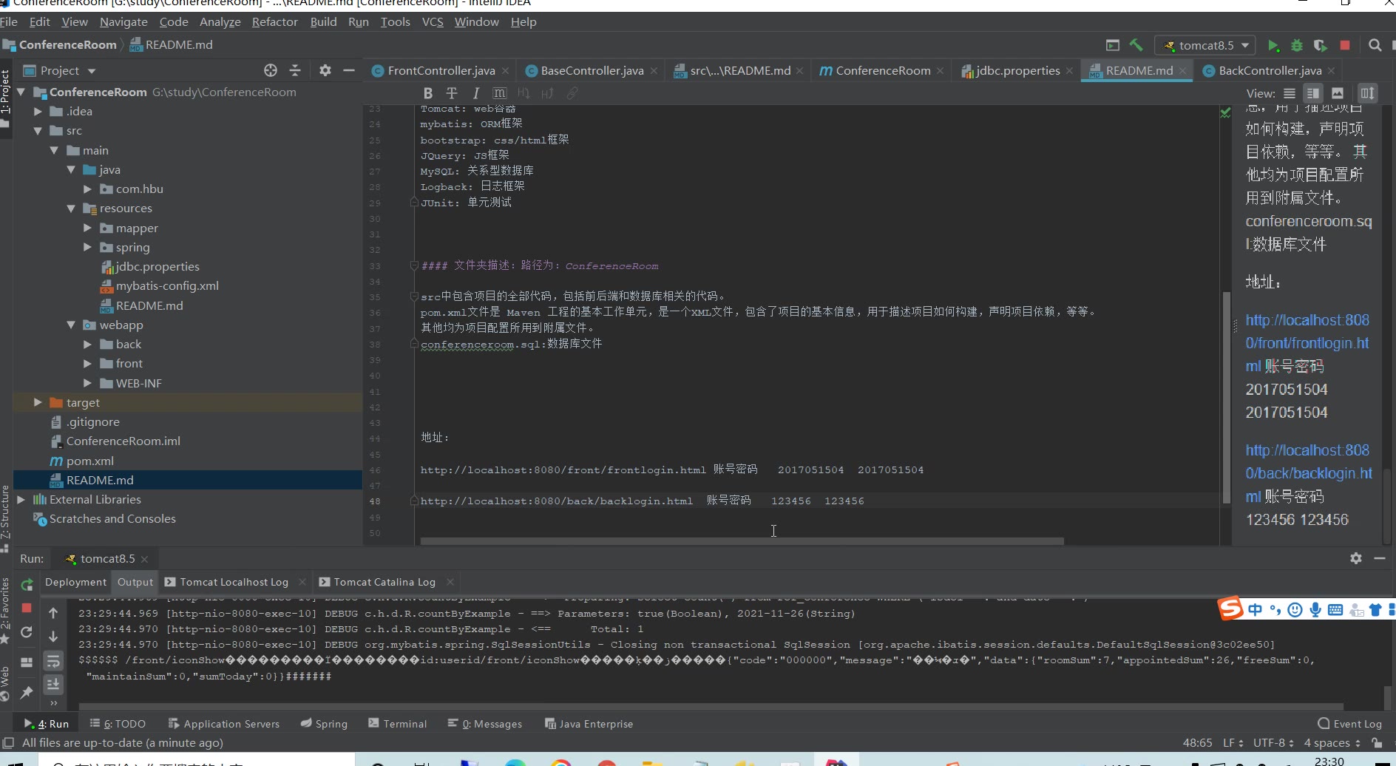
Task: Collapse all in Project panel
Action: tap(295, 70)
